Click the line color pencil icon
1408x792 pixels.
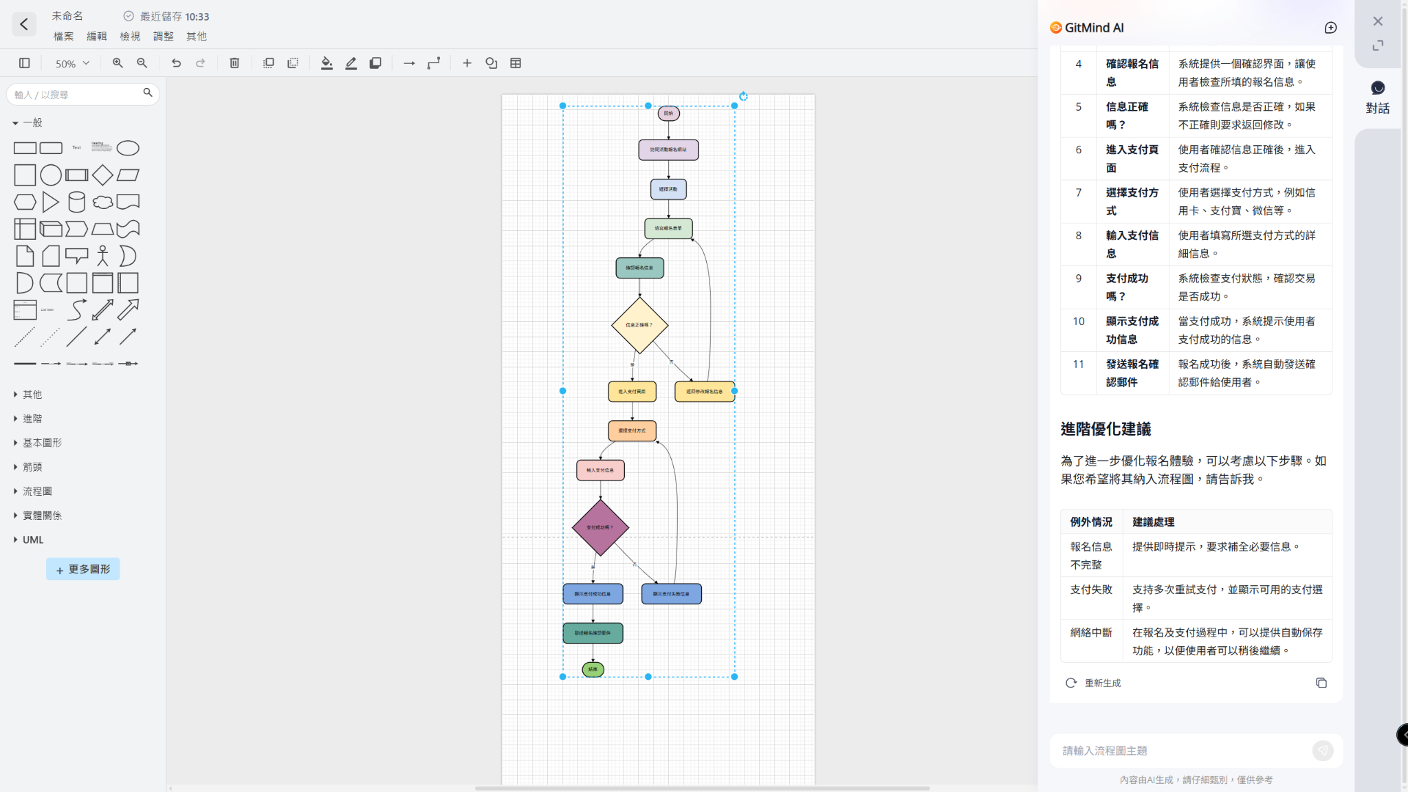[x=351, y=63]
